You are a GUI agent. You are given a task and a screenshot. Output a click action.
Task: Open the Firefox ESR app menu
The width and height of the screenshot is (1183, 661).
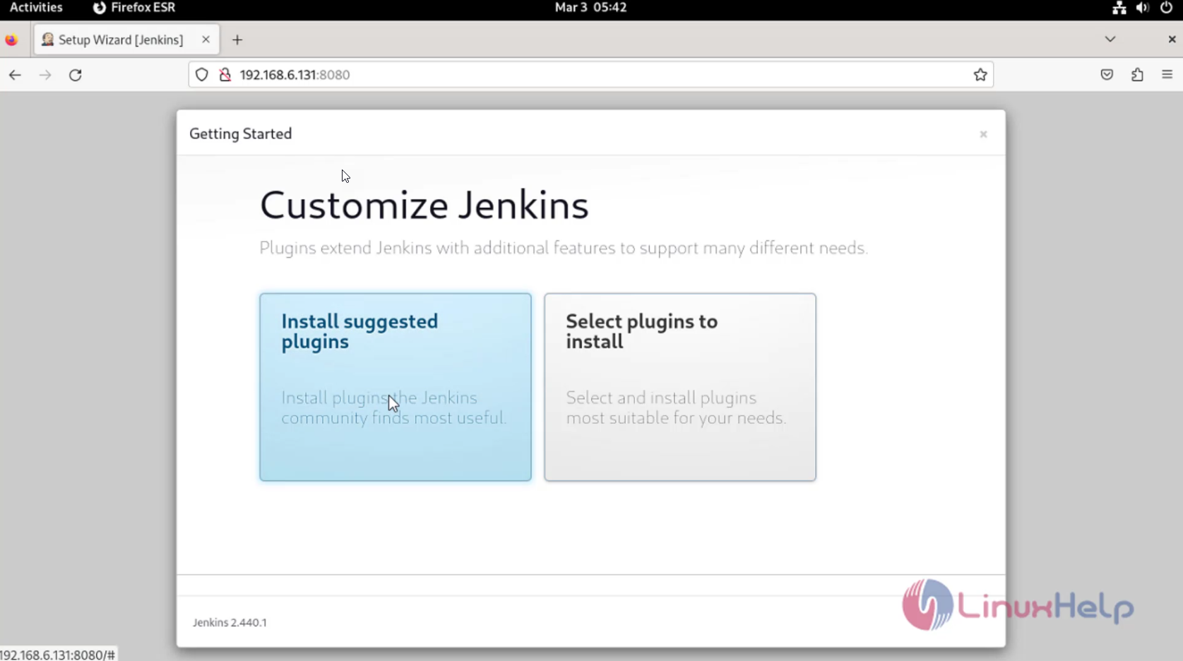134,8
